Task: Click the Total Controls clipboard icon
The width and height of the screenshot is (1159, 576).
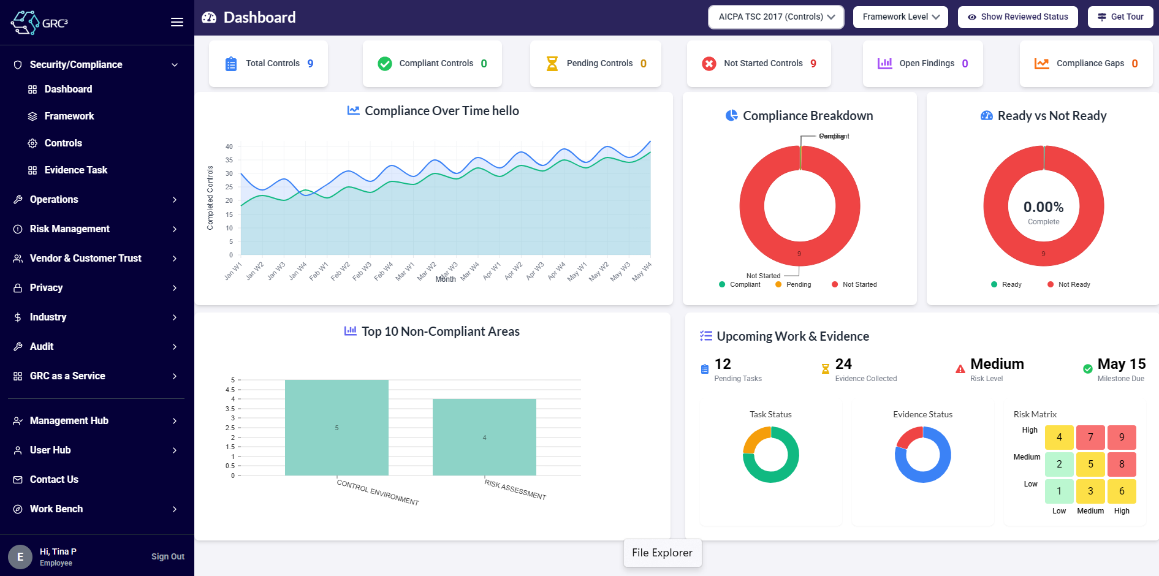Action: (230, 63)
